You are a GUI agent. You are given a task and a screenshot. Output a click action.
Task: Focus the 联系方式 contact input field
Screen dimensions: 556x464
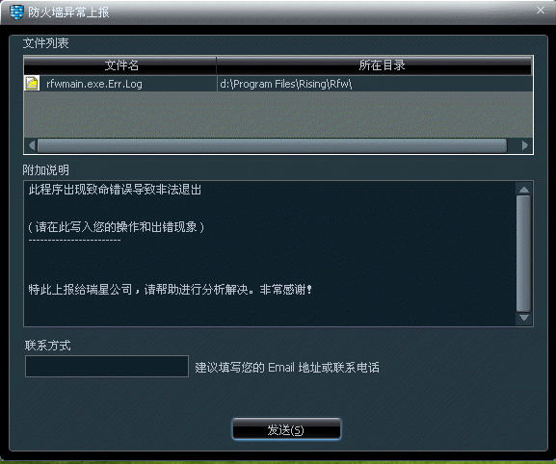107,366
